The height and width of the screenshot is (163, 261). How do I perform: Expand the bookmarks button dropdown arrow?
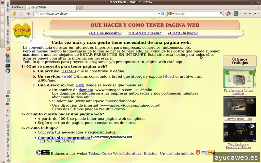(239, 14)
